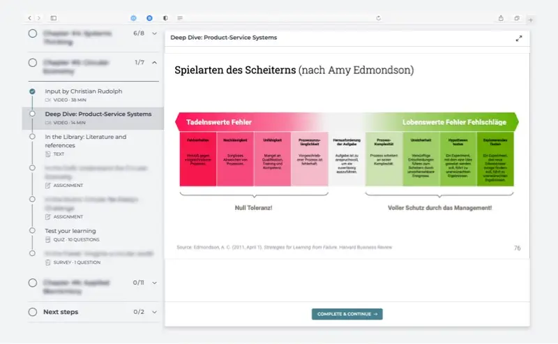The width and height of the screenshot is (558, 344).
Task: Click the Nachlässigkeit column in the slide
Action: pyautogui.click(x=235, y=159)
